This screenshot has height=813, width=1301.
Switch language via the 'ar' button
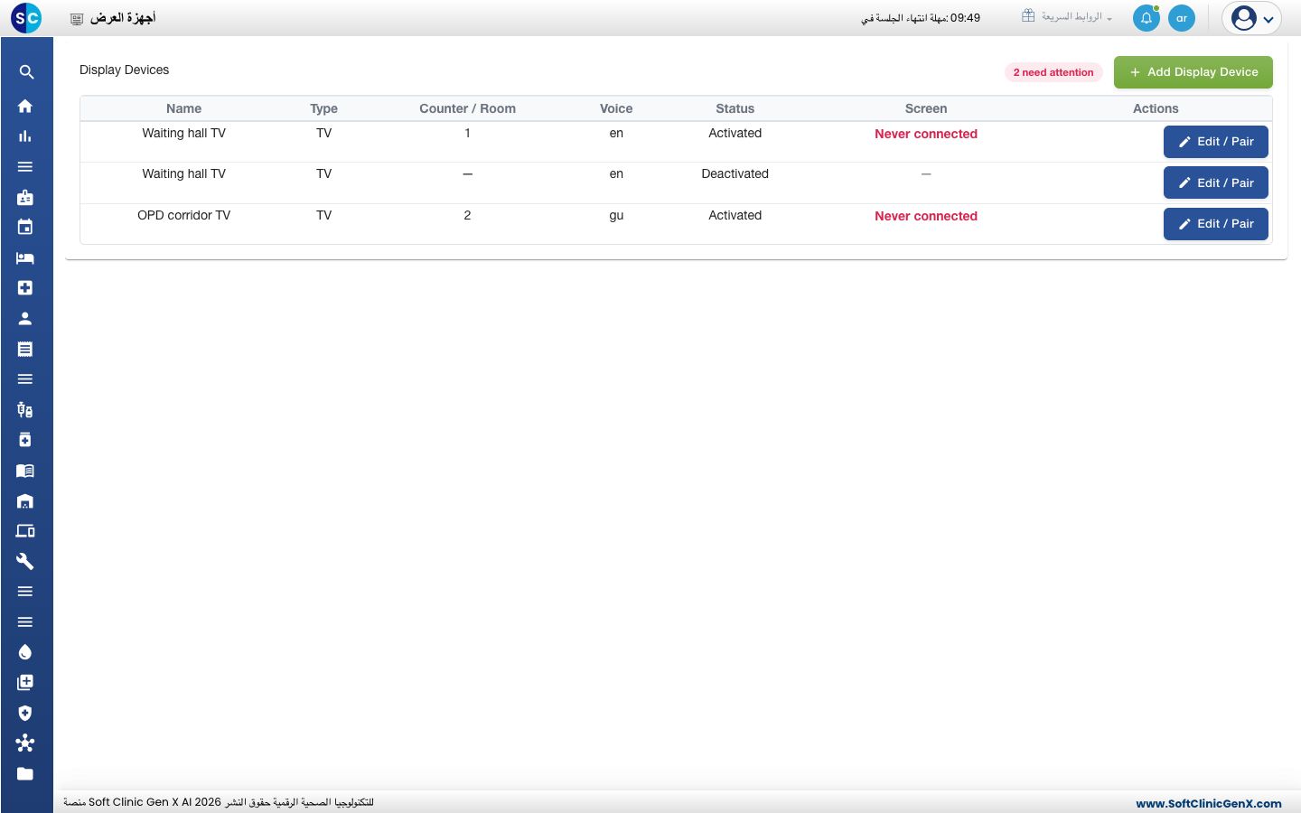1182,18
